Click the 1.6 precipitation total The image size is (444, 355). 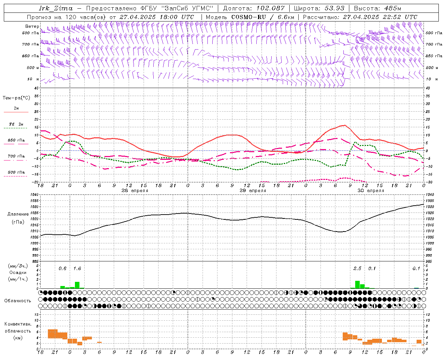[x=77, y=268]
